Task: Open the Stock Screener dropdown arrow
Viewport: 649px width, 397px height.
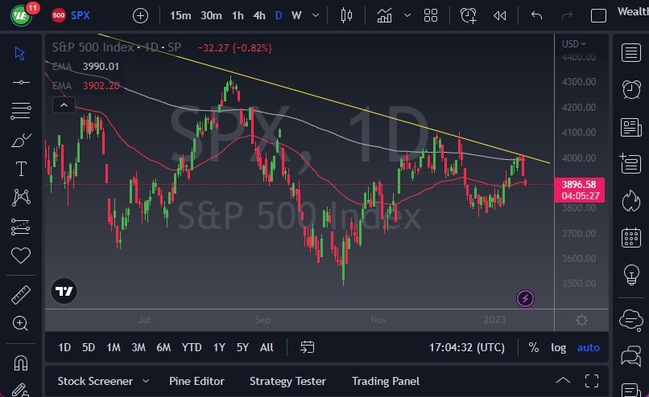Action: tap(146, 381)
